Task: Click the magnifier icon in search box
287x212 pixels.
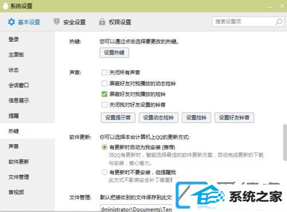Action: (279, 22)
